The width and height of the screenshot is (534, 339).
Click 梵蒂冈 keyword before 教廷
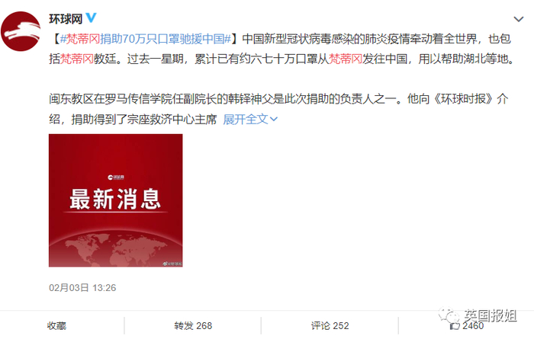tap(77, 59)
